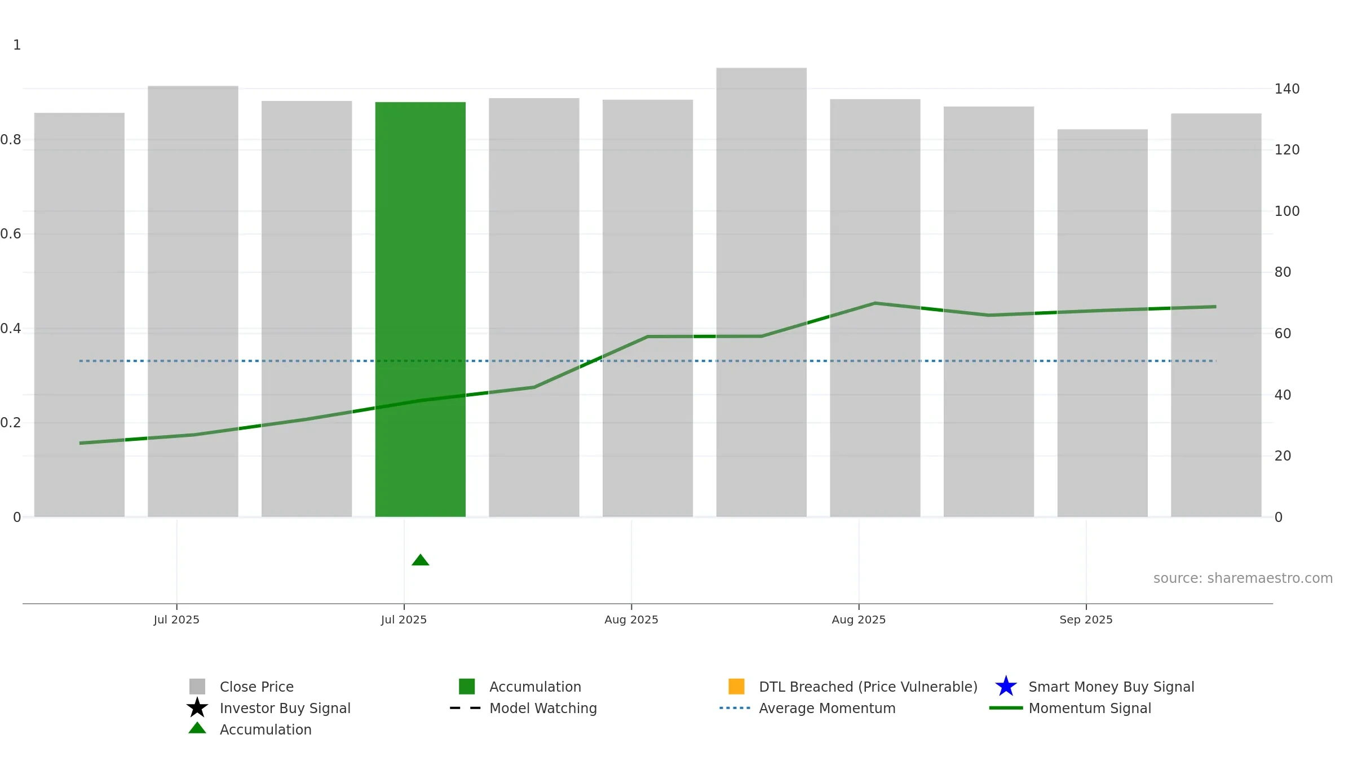The image size is (1353, 761).
Task: Click the dashed Model Watching legend line
Action: tap(466, 708)
